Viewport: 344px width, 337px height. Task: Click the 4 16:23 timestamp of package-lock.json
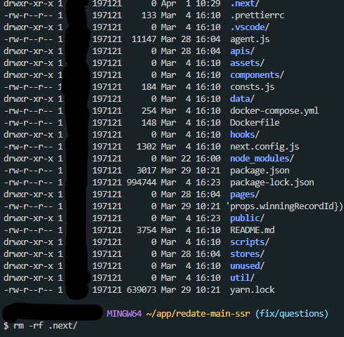coord(203,183)
